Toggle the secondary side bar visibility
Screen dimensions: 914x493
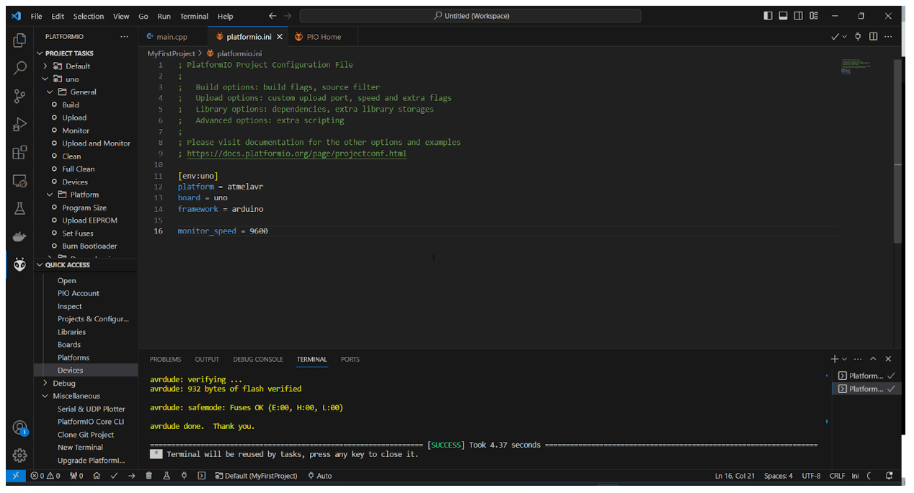(799, 16)
